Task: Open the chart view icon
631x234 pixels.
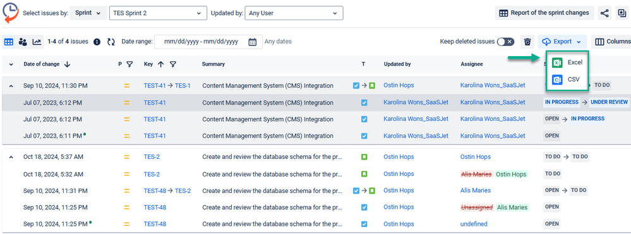Action: [37, 42]
